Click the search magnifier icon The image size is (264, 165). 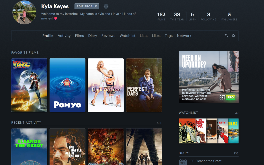[x=226, y=36]
